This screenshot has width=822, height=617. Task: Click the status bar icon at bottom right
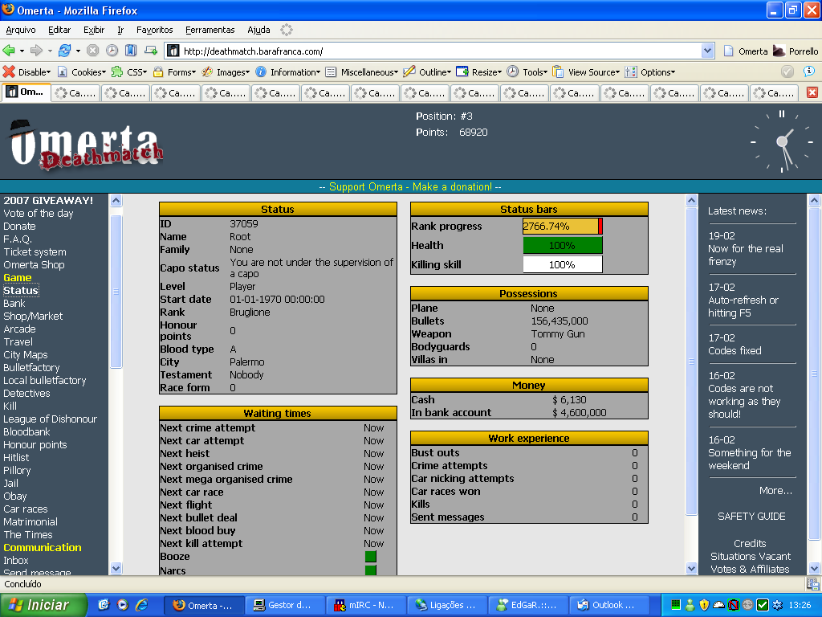tap(812, 584)
